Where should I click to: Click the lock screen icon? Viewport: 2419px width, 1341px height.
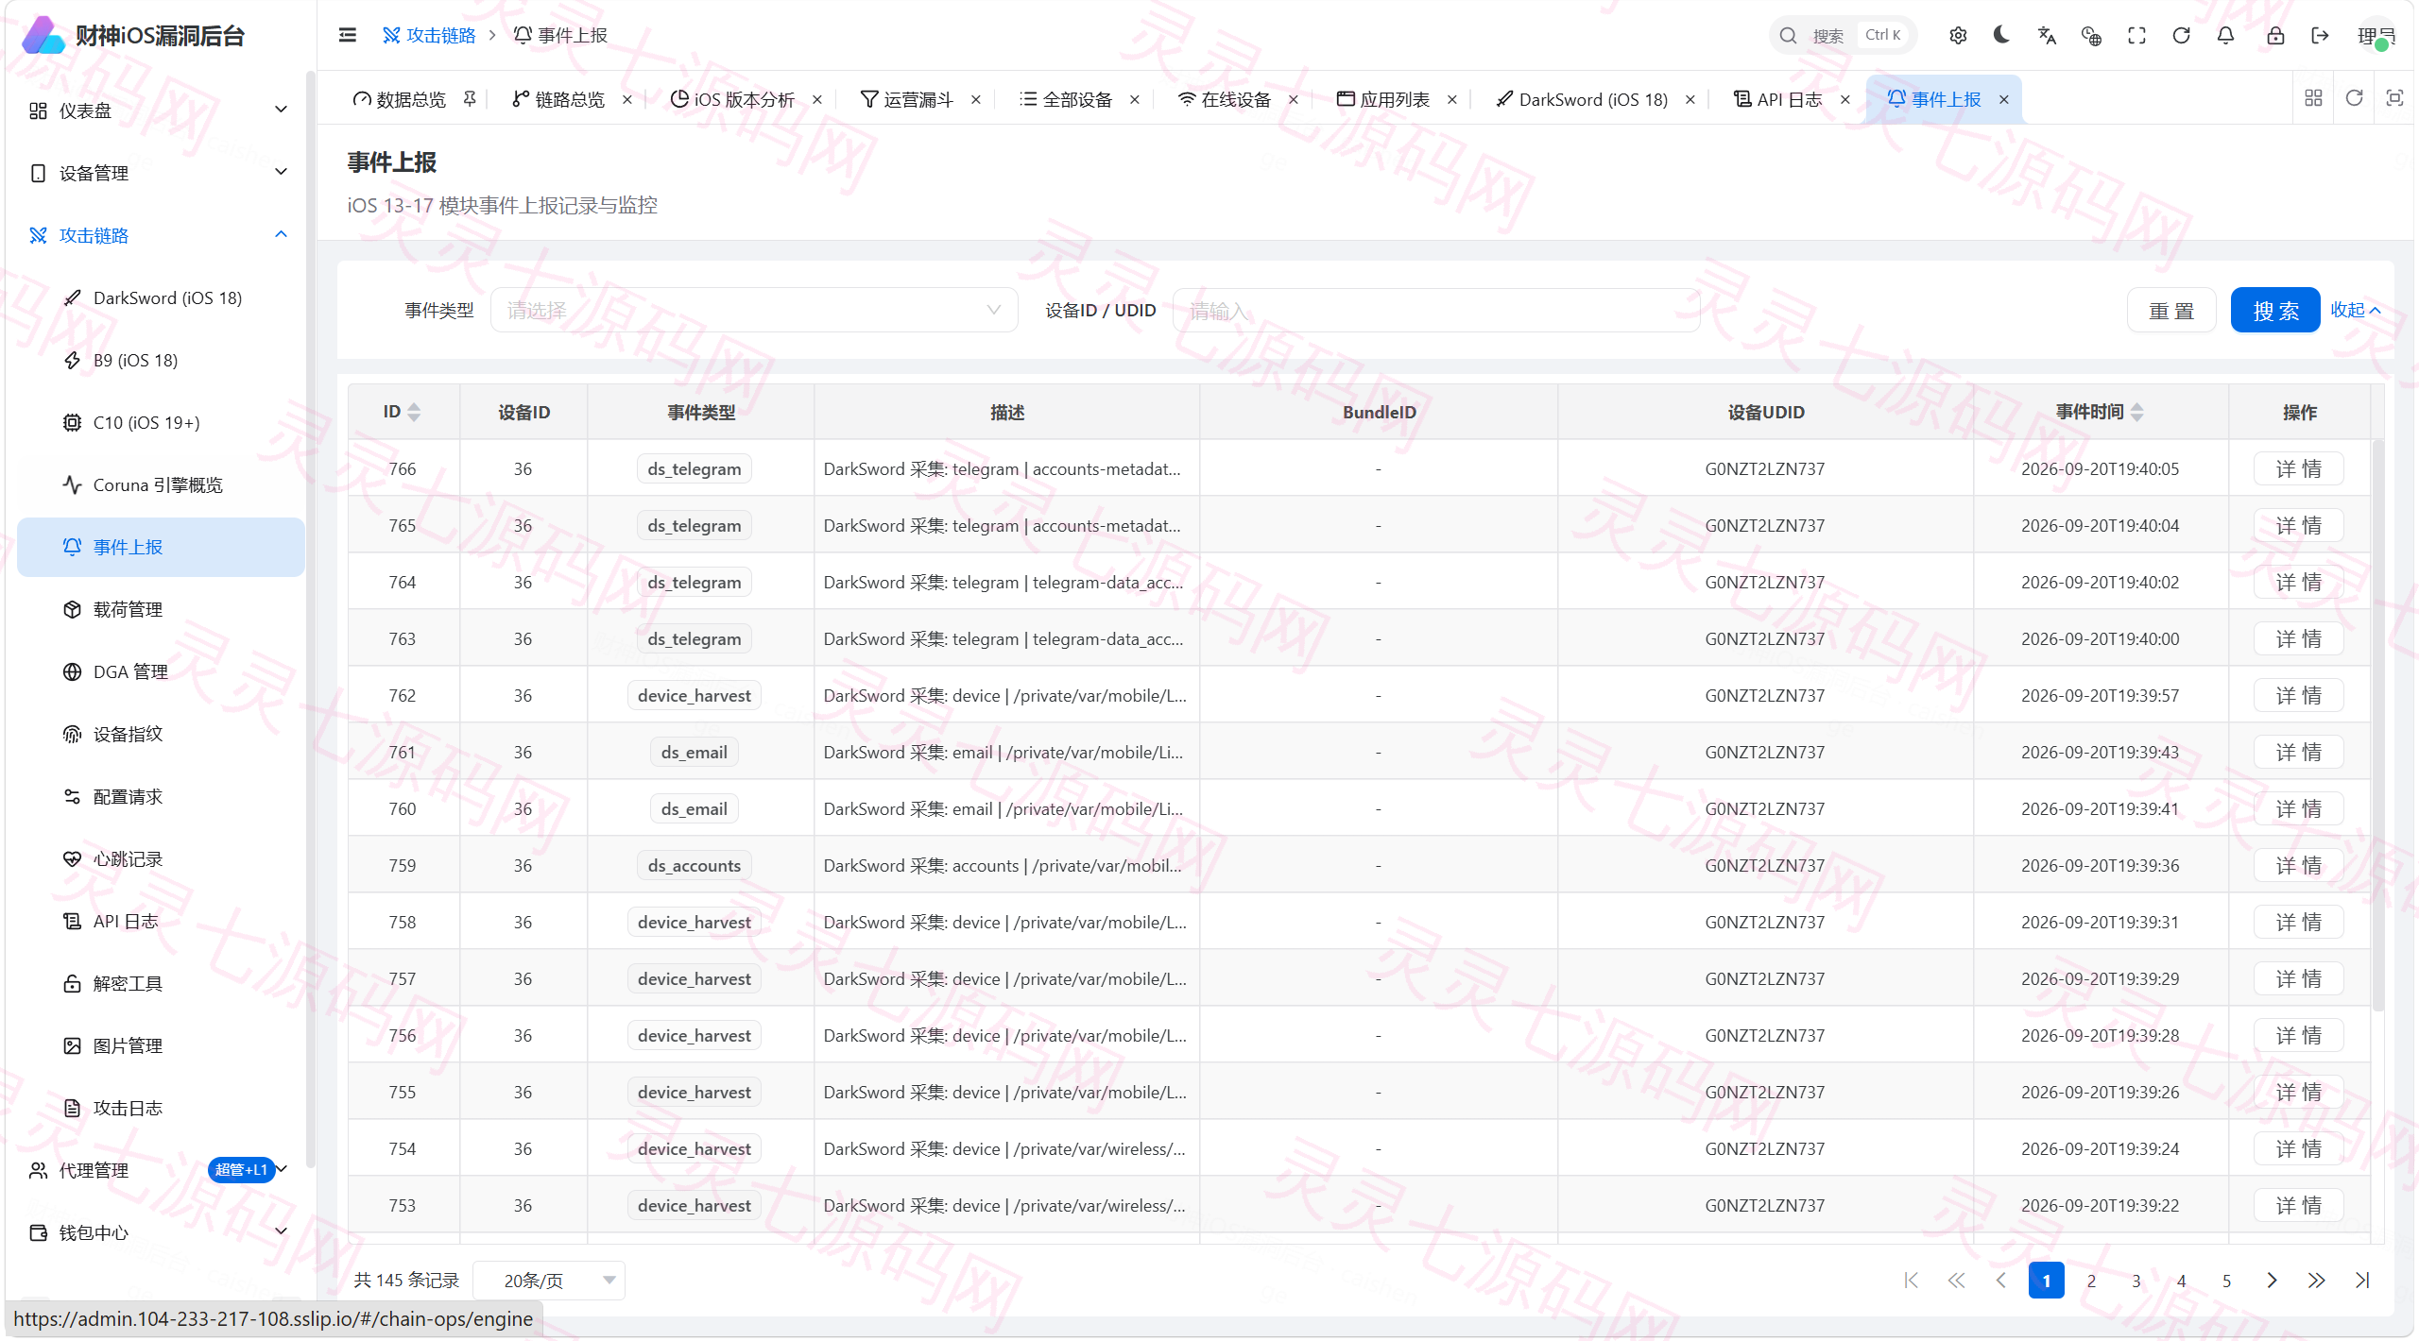pos(2275,36)
